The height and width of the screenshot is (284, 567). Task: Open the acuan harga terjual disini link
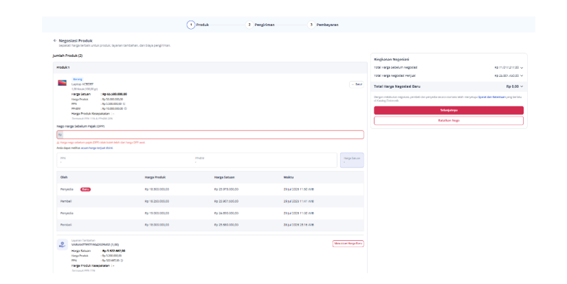click(96, 148)
